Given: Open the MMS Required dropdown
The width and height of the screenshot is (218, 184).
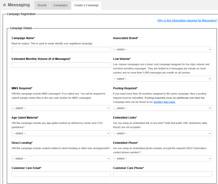Looking at the screenshot, I should pos(61,108).
